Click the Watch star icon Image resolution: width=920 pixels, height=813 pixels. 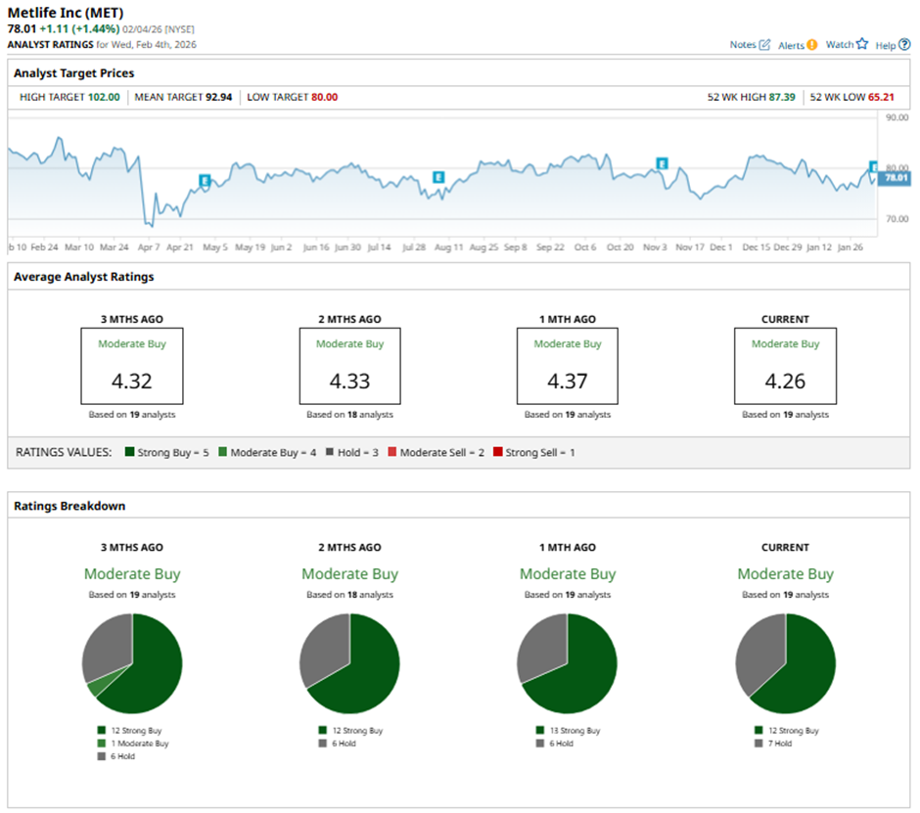coord(861,44)
